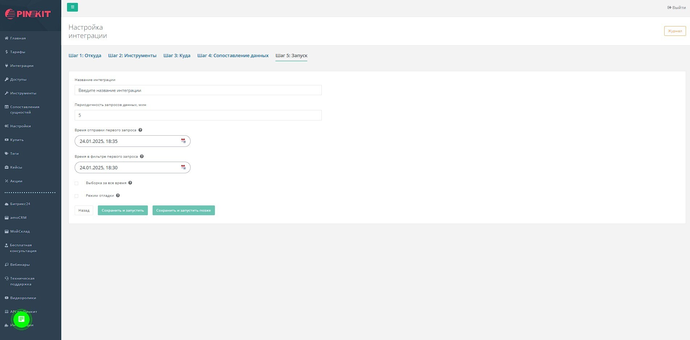Click the 'Назад' button
690x340 pixels.
click(x=84, y=211)
